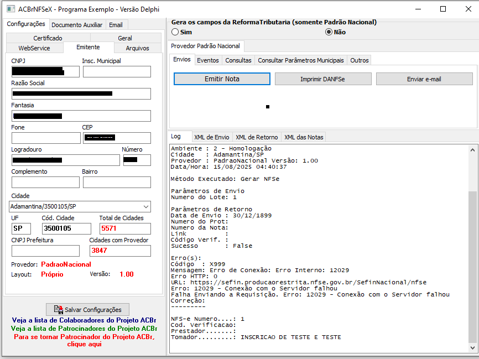This screenshot has width=479, height=359.
Task: Click the Imprimir DANFSe button
Action: 323,79
